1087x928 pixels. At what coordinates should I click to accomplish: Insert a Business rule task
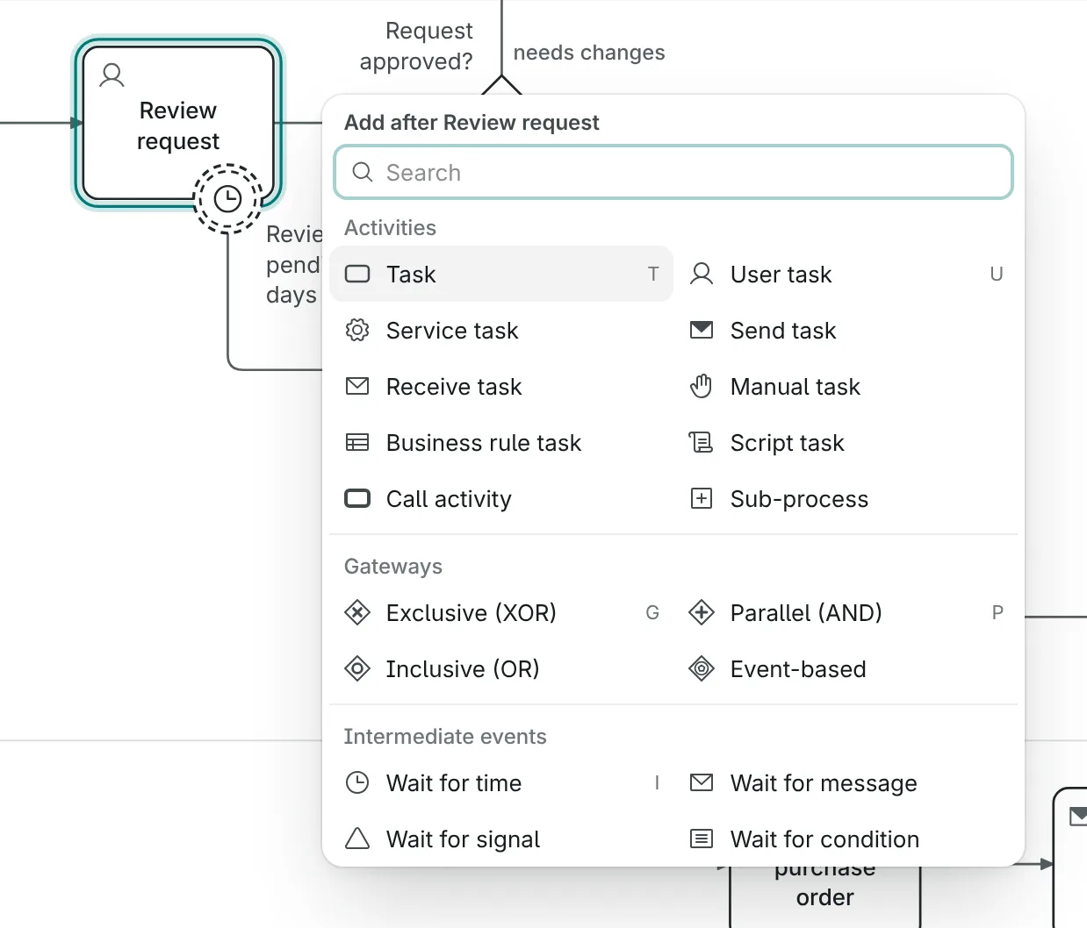501,442
